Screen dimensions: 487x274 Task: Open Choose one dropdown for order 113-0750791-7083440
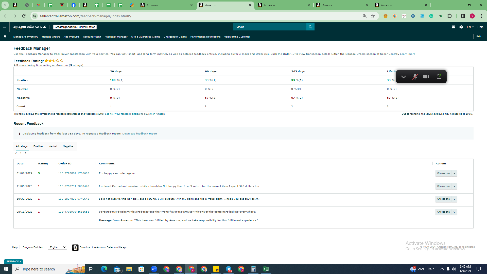click(x=446, y=186)
